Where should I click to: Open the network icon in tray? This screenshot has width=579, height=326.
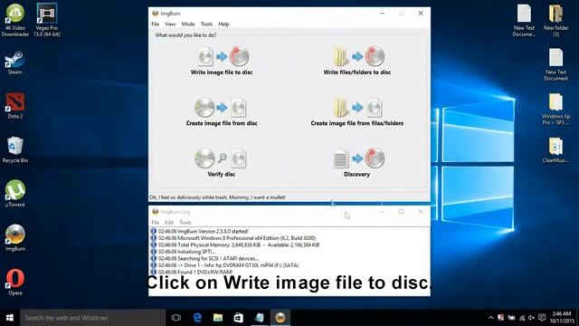(521, 318)
